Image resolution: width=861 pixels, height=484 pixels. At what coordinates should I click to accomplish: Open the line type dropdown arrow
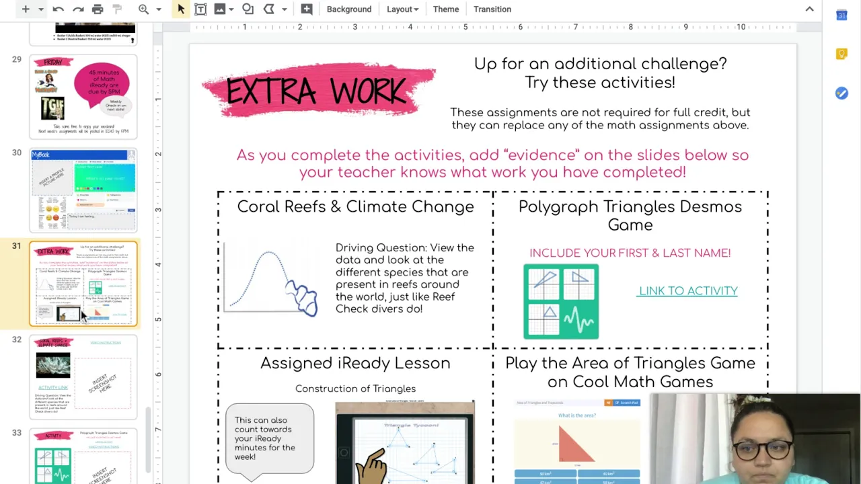pyautogui.click(x=284, y=9)
